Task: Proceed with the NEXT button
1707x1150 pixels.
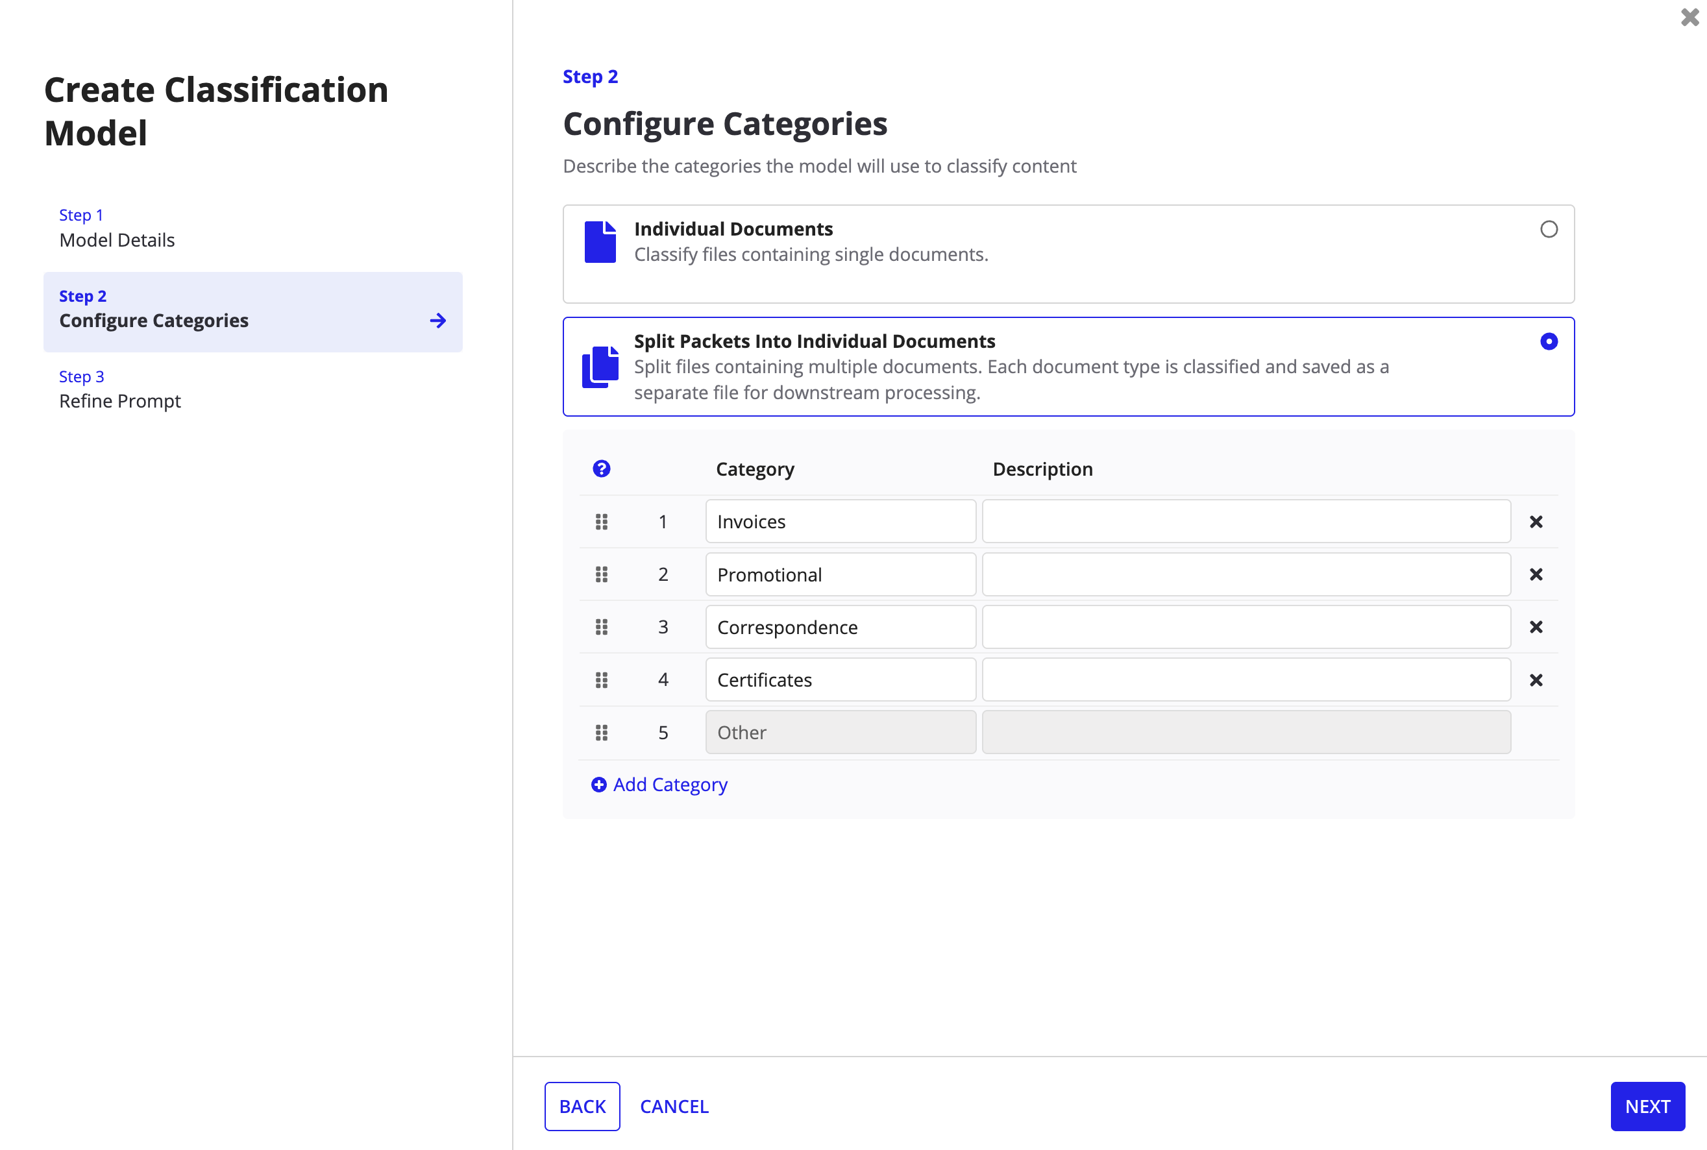Action: (1647, 1106)
